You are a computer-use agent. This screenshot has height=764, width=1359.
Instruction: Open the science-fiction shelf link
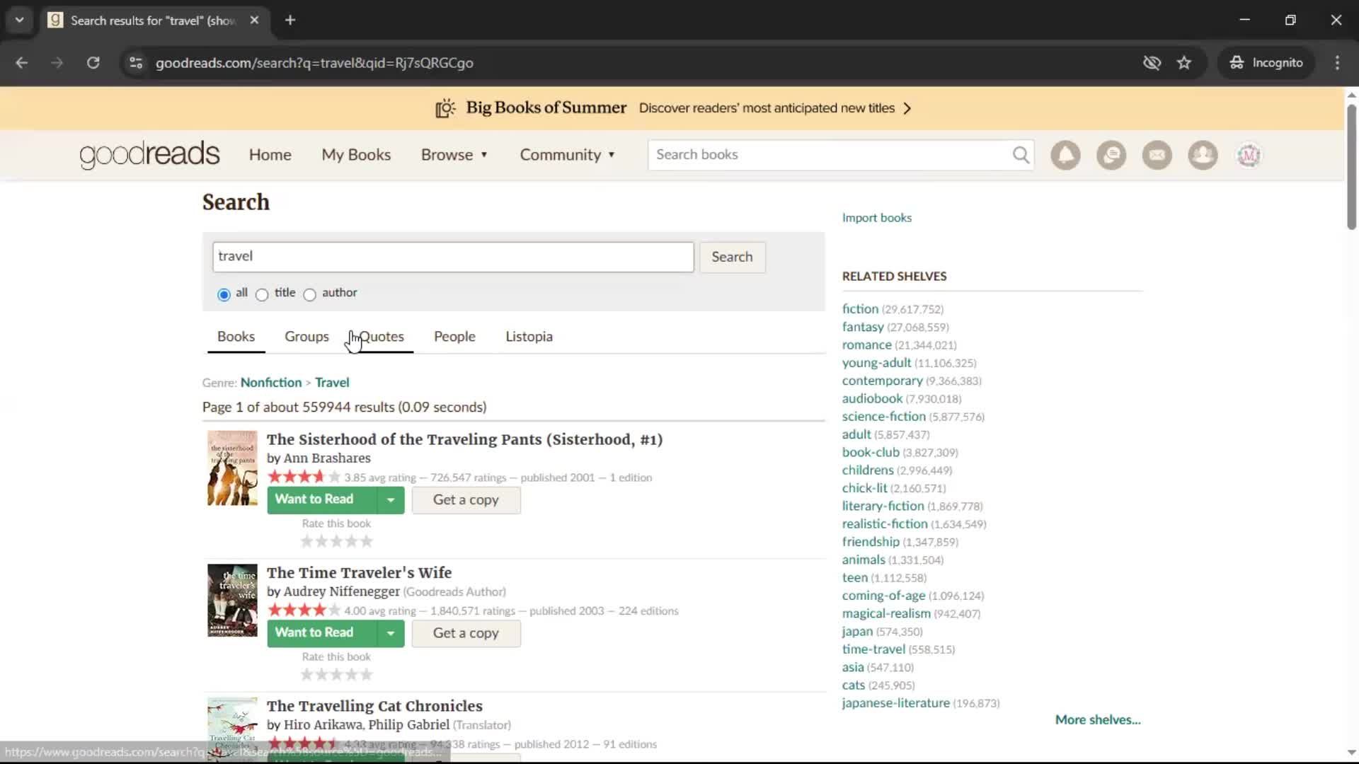click(x=883, y=417)
